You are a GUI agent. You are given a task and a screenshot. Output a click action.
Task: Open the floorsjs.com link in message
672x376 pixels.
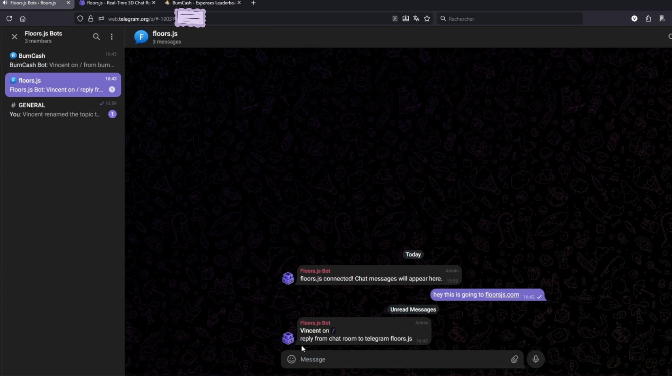pos(502,295)
